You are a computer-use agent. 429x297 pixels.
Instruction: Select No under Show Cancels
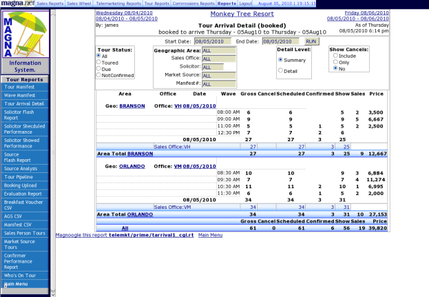pyautogui.click(x=335, y=68)
